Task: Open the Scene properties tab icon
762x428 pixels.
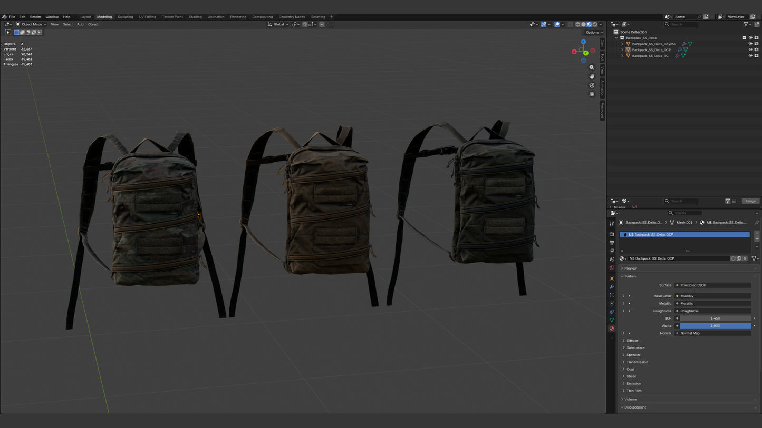Action: tap(612, 260)
